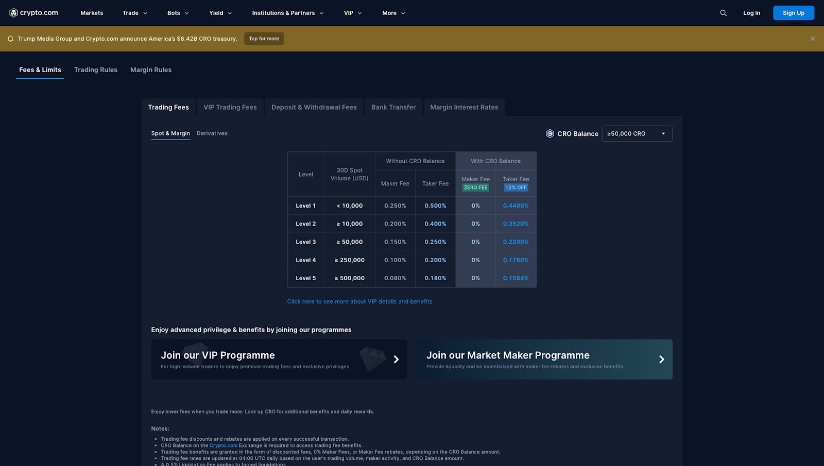
Task: Switch to the Derivatives sub-tab
Action: 212,133
